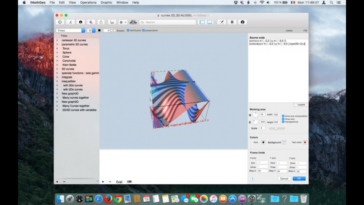
Task: Click the Update button under source code
Action: coord(301,105)
